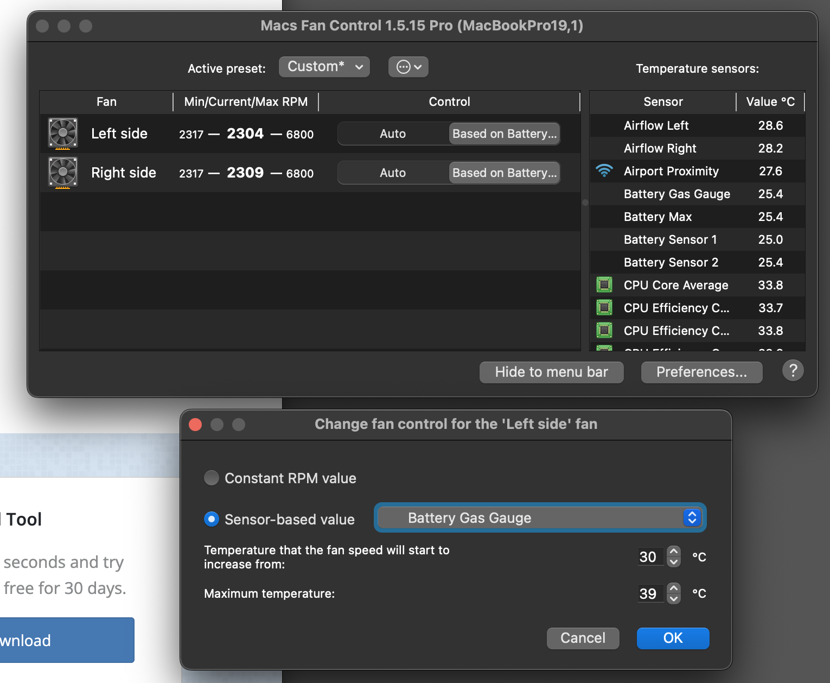
Task: Click the maximum temperature value field
Action: (650, 593)
